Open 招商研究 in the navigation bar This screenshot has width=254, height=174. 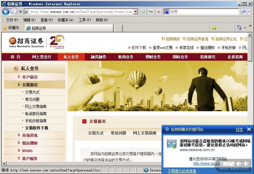(208, 57)
